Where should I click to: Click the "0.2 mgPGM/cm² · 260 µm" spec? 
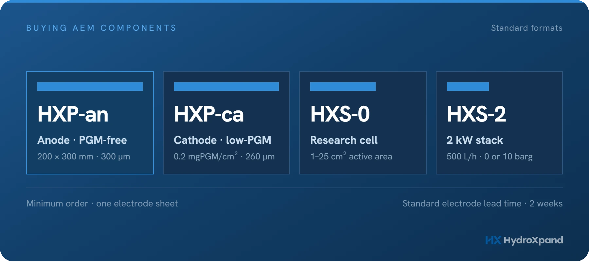224,156
